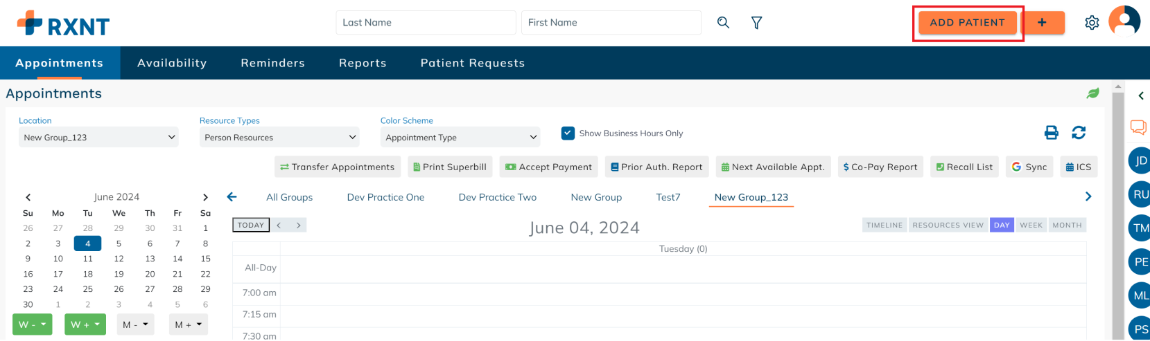Uncheck Show Business Hours Only

click(568, 133)
